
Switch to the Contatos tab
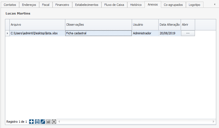pyautogui.click(x=10, y=5)
